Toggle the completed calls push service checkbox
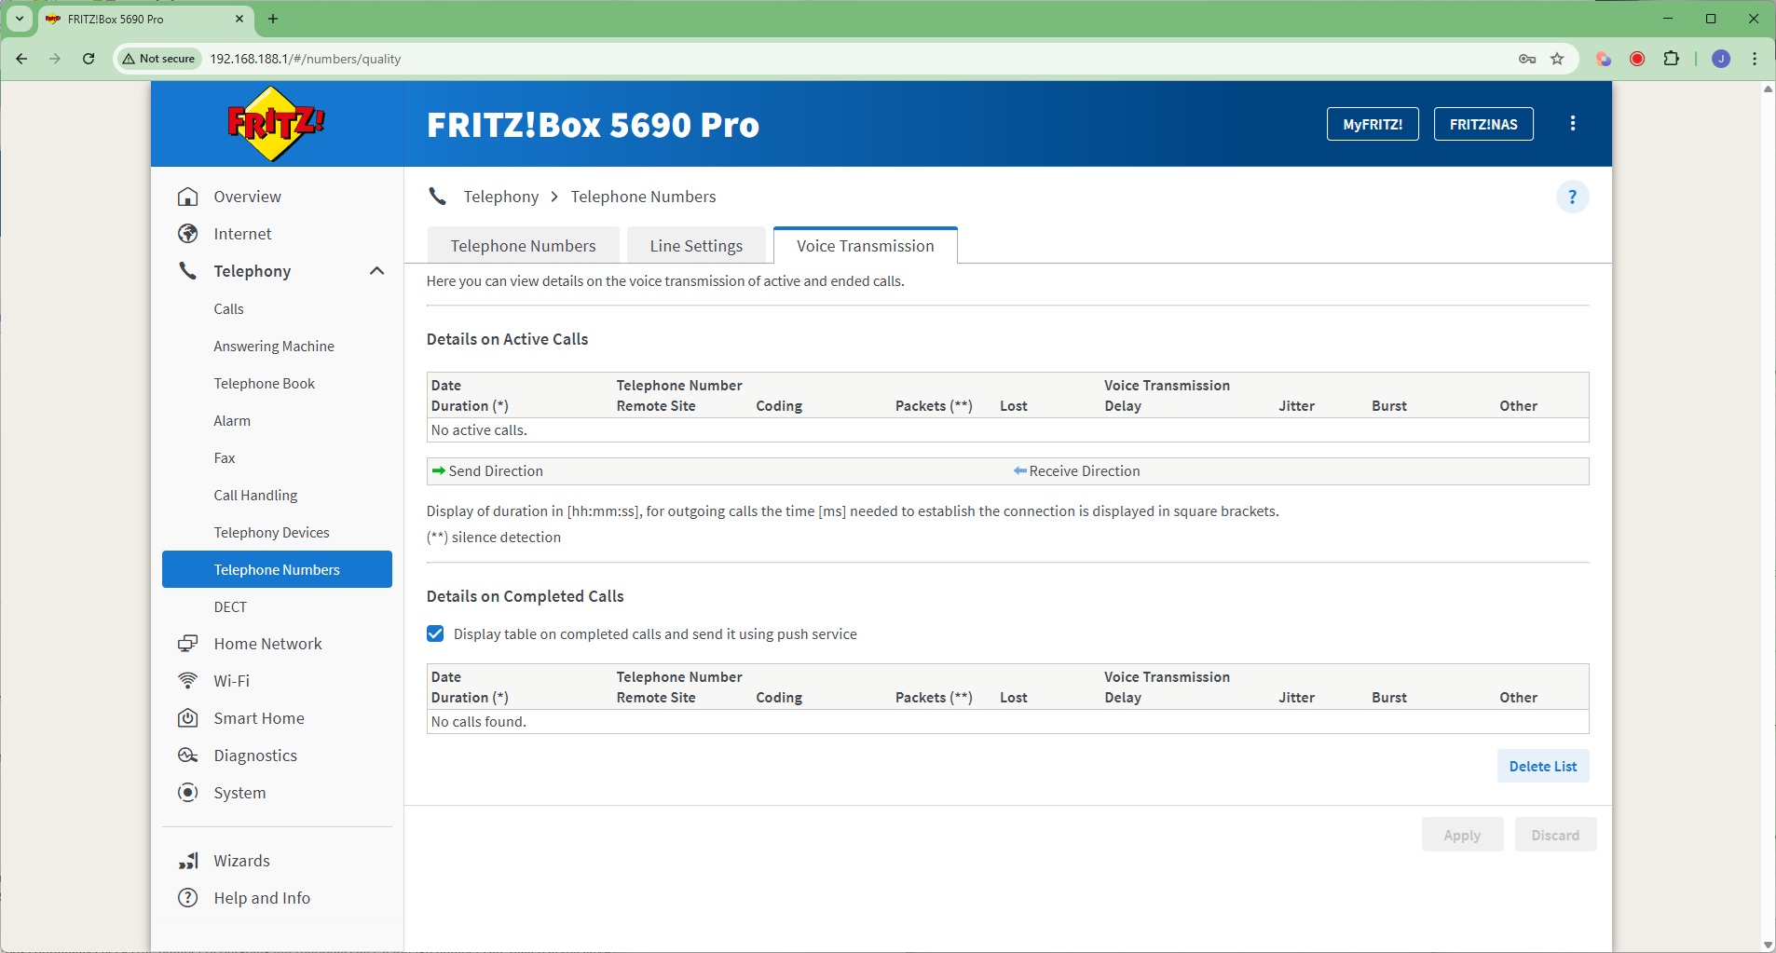Image resolution: width=1776 pixels, height=953 pixels. 435,634
